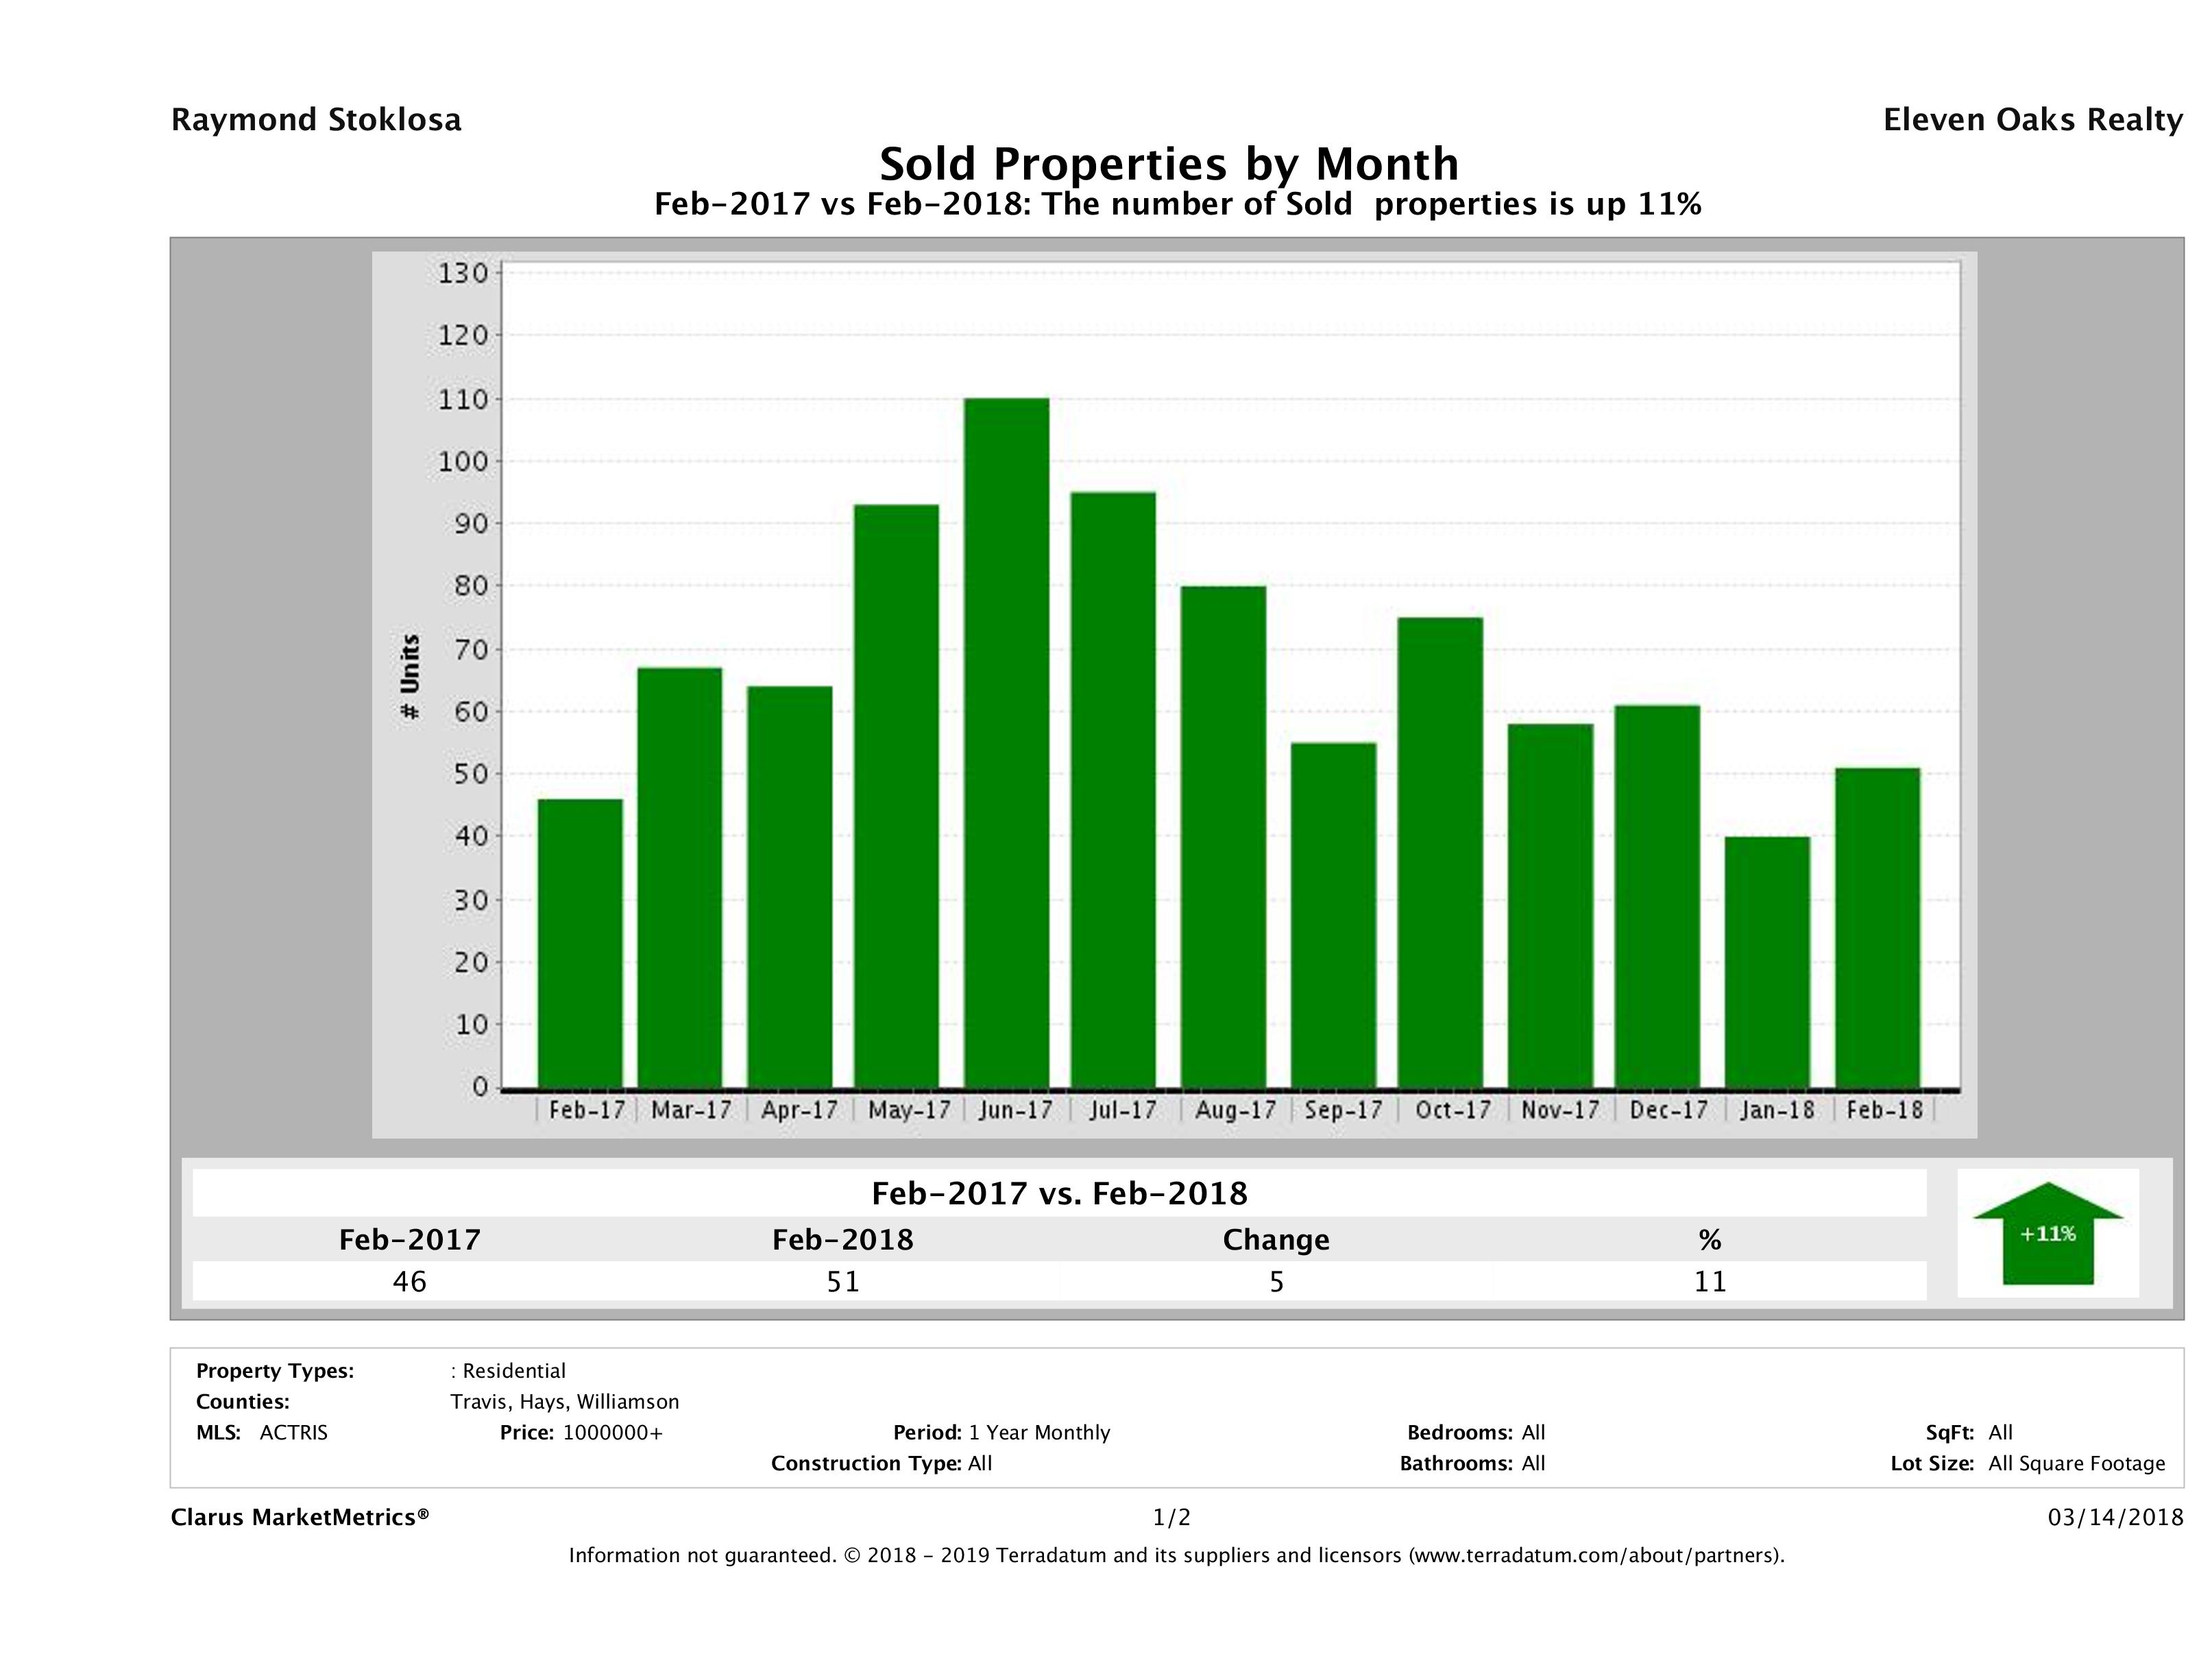2212x1678 pixels.
Task: Click the Jun-17 bar in the chart
Action: 1007,742
